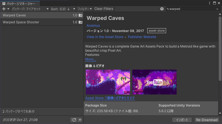Click the 5.6.2 以降 version text

click(x=166, y=111)
